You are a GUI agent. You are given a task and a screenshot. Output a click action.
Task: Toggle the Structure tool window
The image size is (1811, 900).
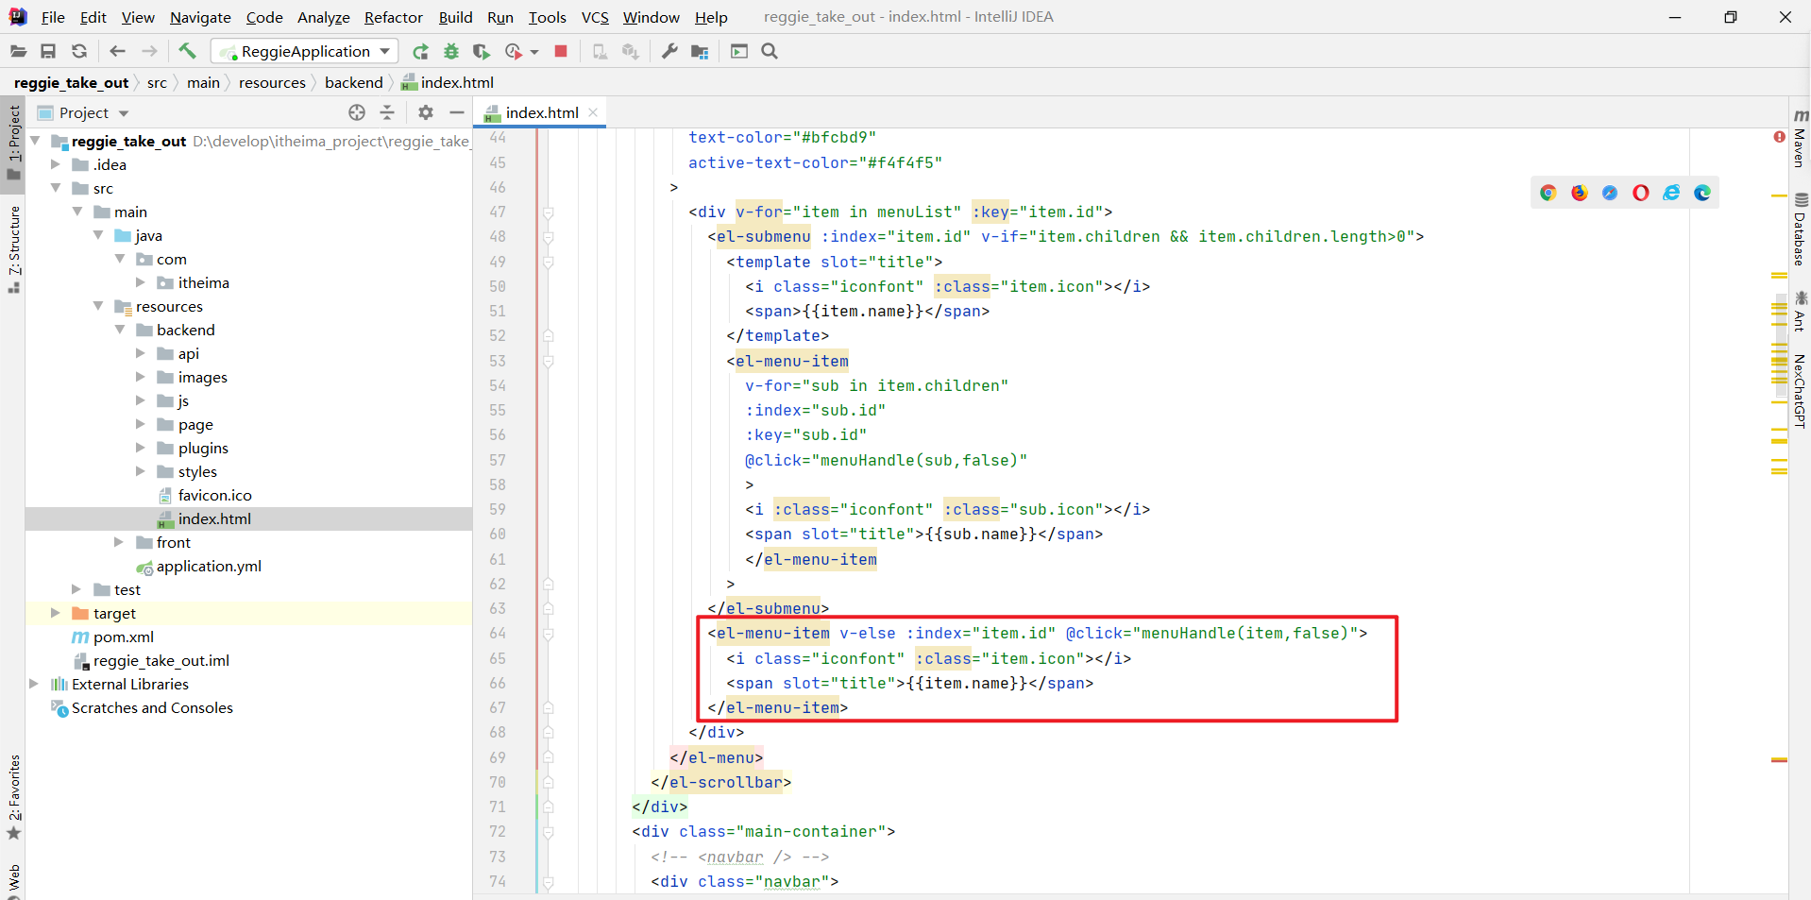click(14, 249)
